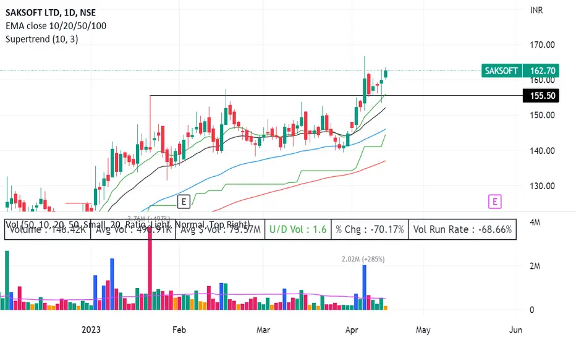Screen dimensions: 576x340
Task: Click the 2023 date axis label
Action: coord(91,329)
